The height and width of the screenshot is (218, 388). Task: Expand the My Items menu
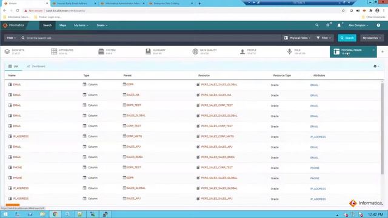coord(81,25)
